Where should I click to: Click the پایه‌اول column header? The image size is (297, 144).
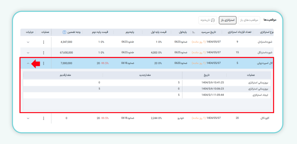182,32
